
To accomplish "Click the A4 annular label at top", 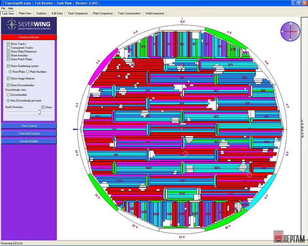I will tap(182, 22).
